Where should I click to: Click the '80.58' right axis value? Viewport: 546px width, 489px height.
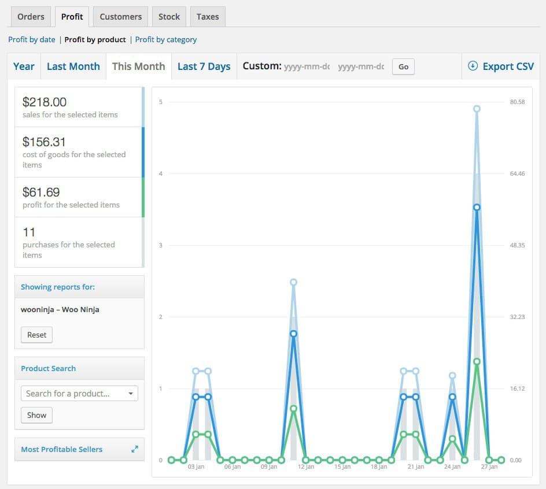(x=517, y=102)
